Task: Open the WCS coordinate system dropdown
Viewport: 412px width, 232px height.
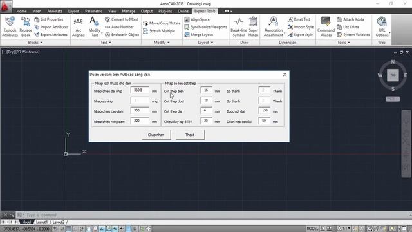Action: 393,99
